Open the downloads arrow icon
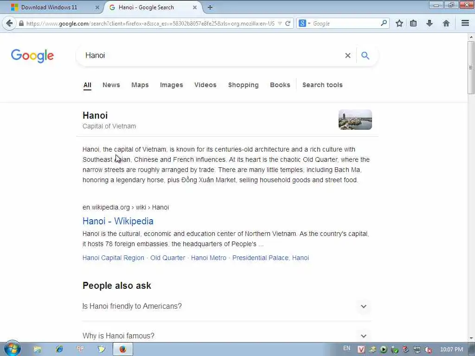This screenshot has height=356, width=475. pos(429,23)
